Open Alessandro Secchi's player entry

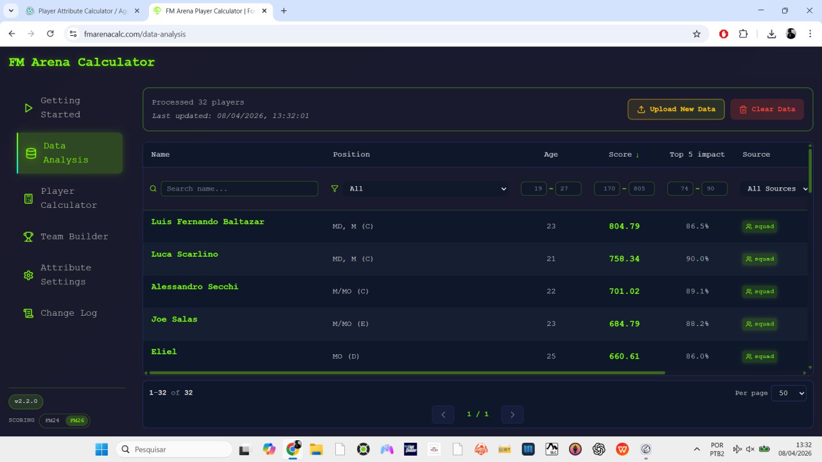195,287
